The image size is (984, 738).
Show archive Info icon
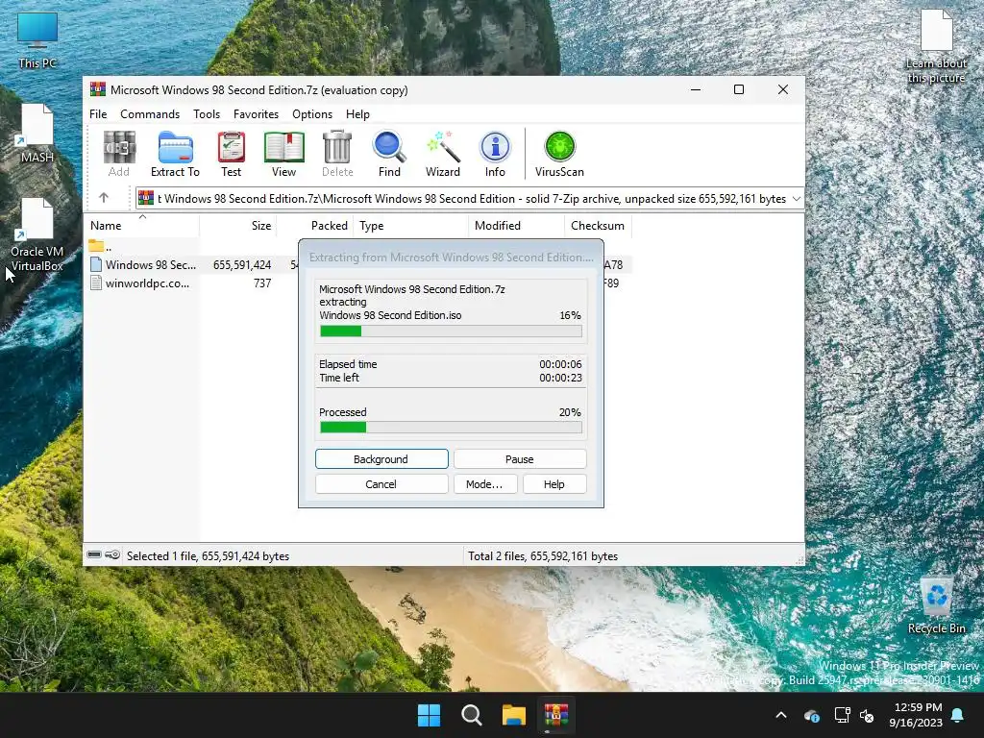495,147
